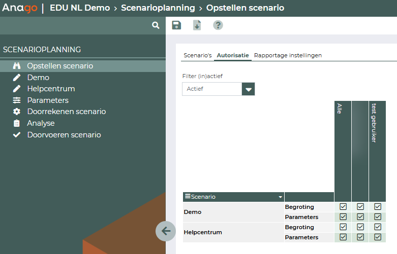This screenshot has width=397, height=254.
Task: Open the help question mark icon
Action: pyautogui.click(x=218, y=25)
